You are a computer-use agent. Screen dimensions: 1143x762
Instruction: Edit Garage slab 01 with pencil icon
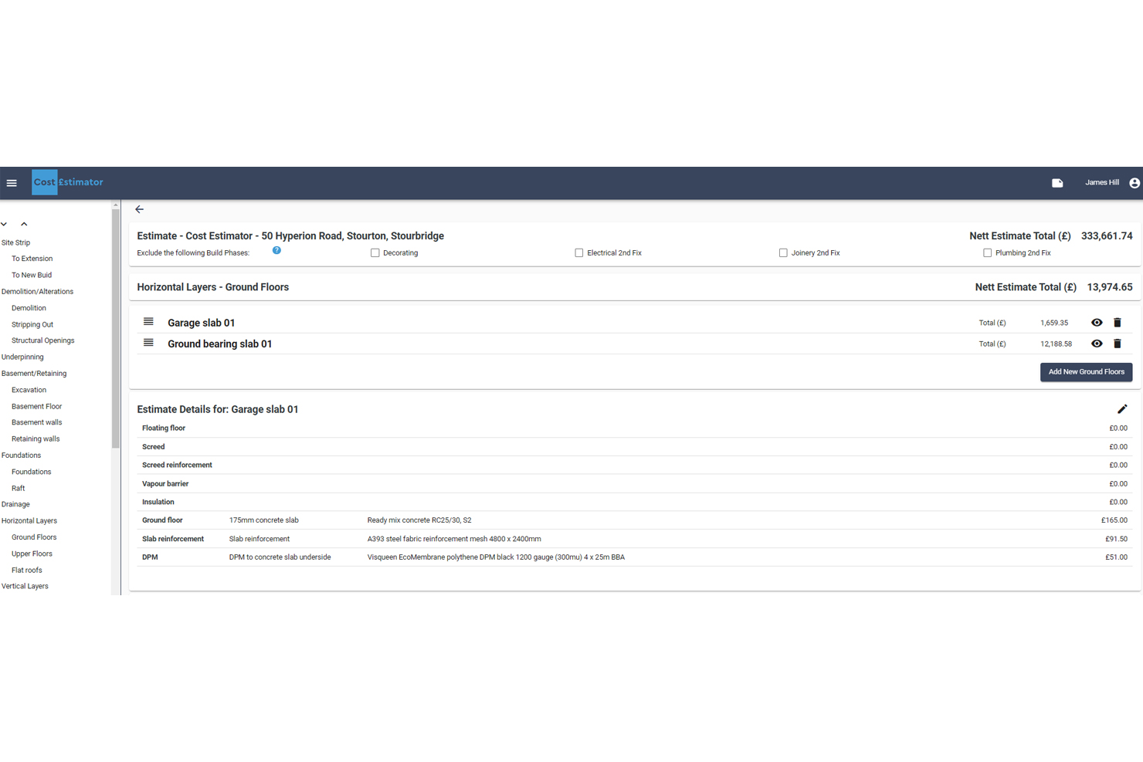pos(1122,409)
